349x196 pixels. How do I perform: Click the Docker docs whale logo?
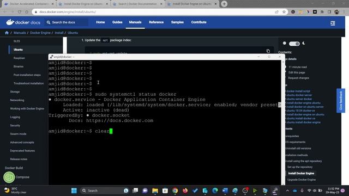pyautogui.click(x=23, y=22)
